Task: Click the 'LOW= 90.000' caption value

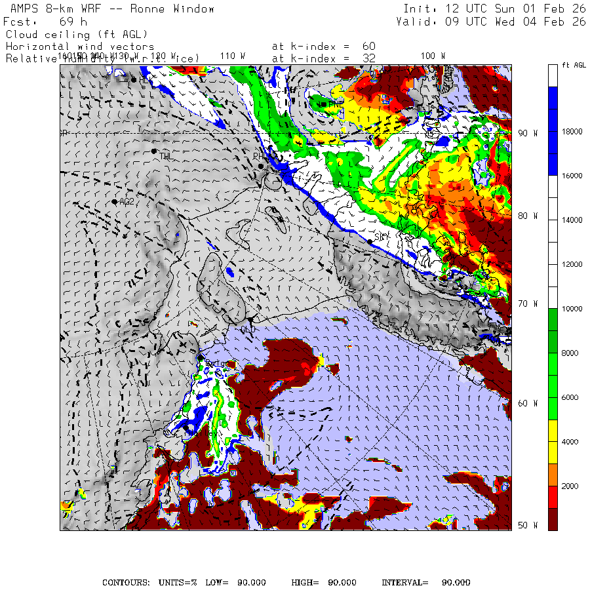Action: 235,583
